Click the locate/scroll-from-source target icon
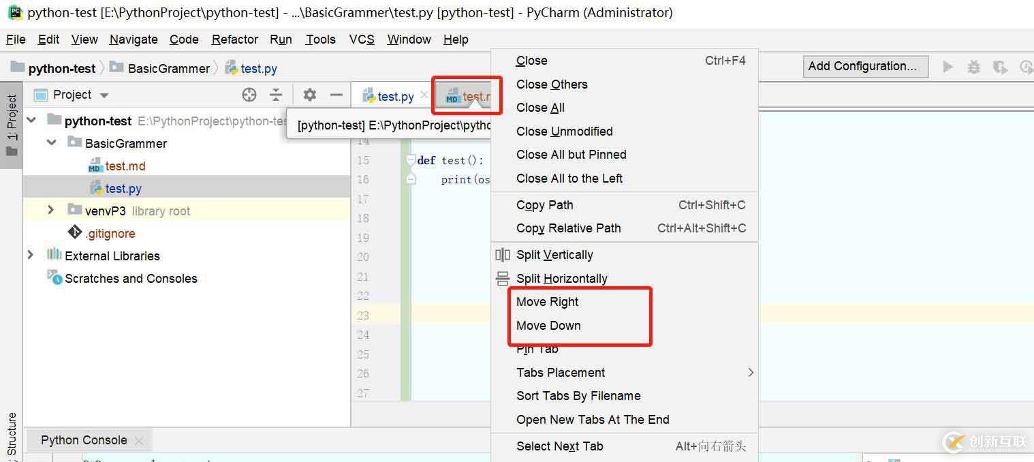The width and height of the screenshot is (1034, 462). [249, 95]
